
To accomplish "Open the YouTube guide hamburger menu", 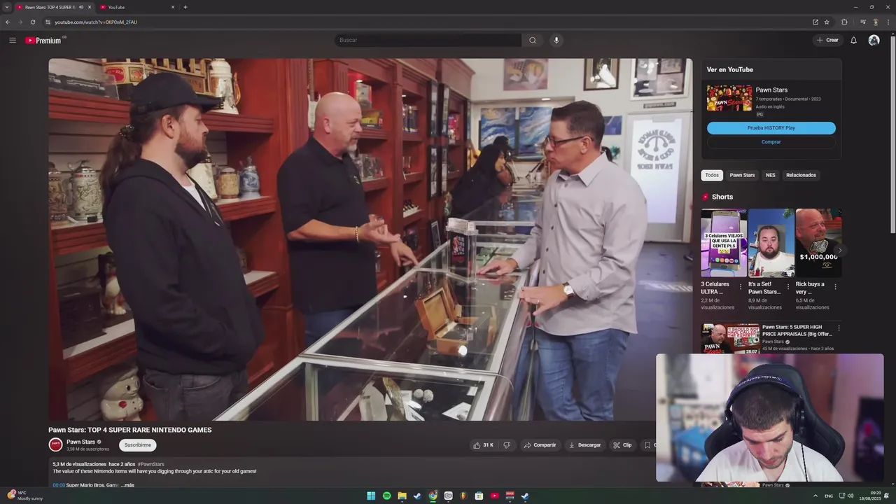I will [x=13, y=40].
